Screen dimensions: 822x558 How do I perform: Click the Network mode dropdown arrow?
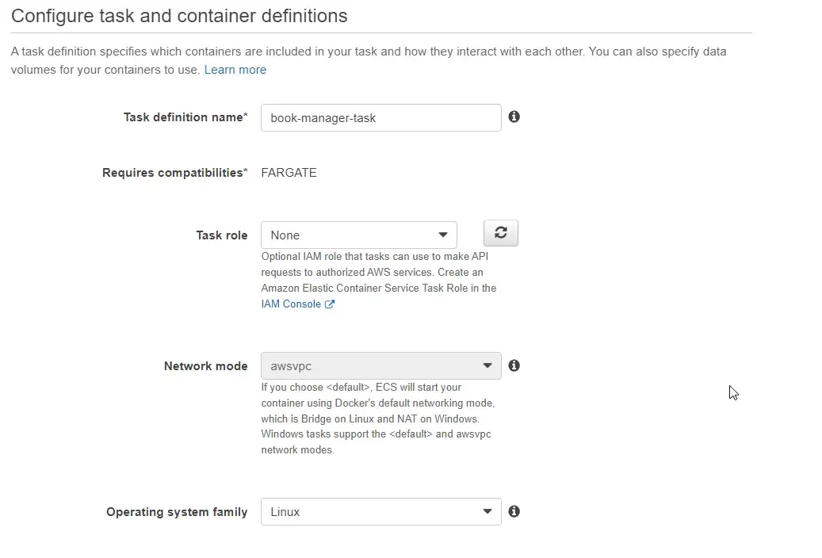(487, 365)
